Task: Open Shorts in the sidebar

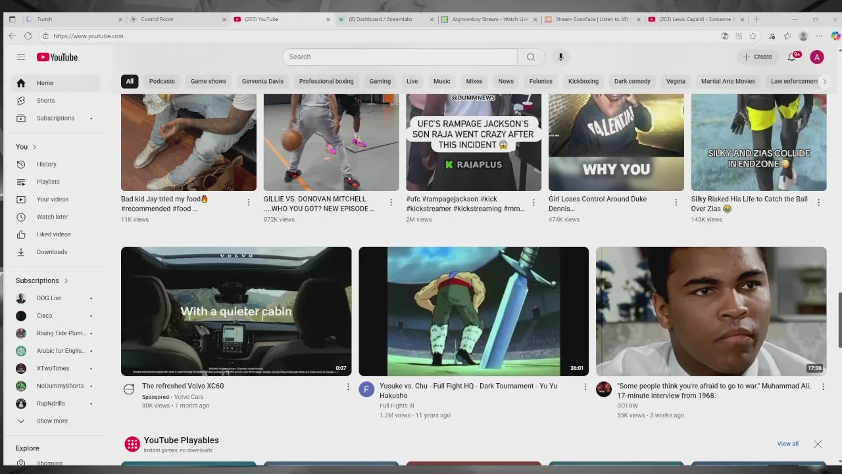Action: click(x=56, y=101)
